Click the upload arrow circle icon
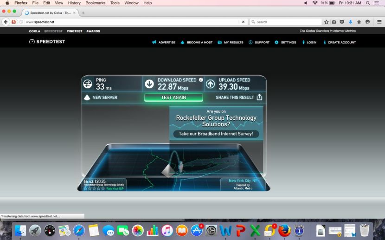 click(210, 84)
